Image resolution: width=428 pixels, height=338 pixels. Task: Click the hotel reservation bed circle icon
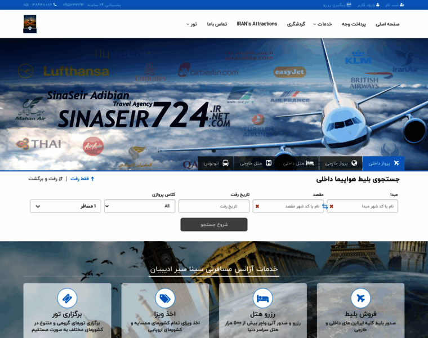(x=263, y=298)
